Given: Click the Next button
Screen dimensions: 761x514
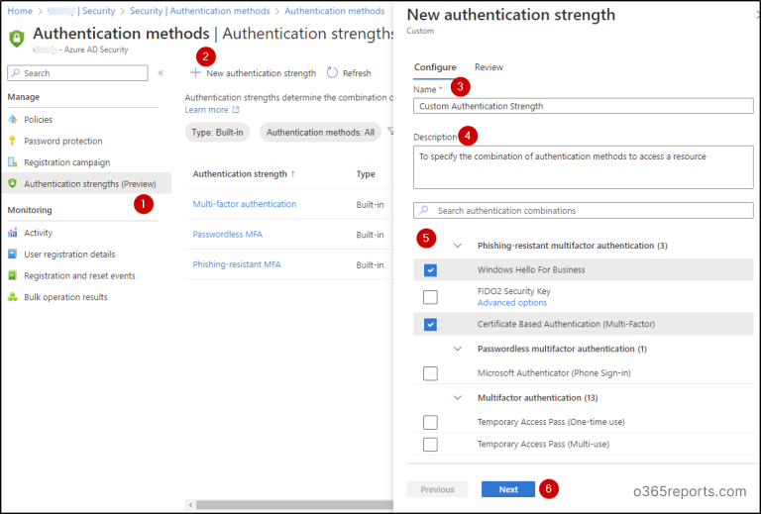Looking at the screenshot, I should pyautogui.click(x=508, y=489).
